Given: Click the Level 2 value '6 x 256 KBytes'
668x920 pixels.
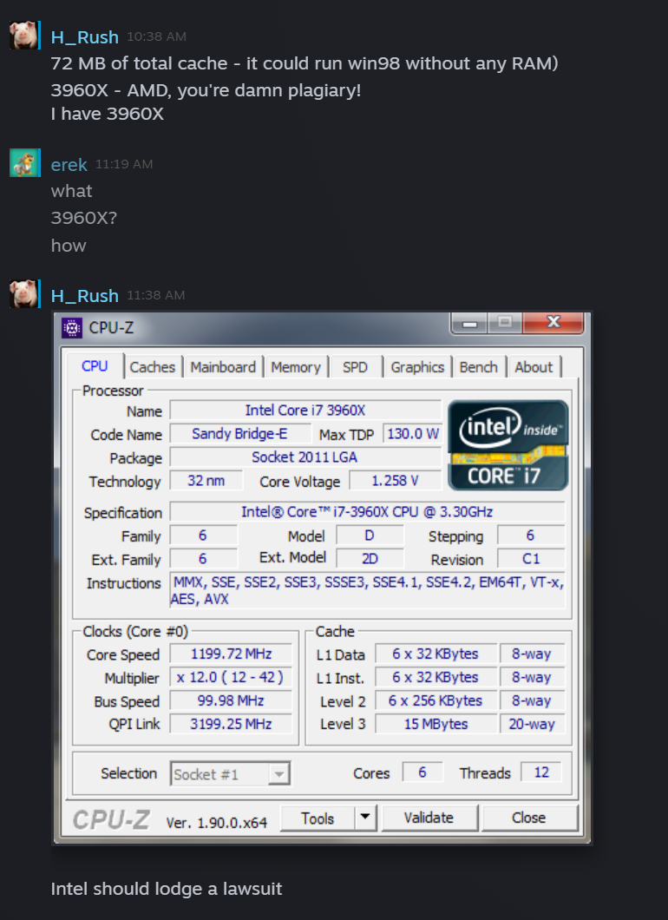Looking at the screenshot, I should pyautogui.click(x=436, y=700).
